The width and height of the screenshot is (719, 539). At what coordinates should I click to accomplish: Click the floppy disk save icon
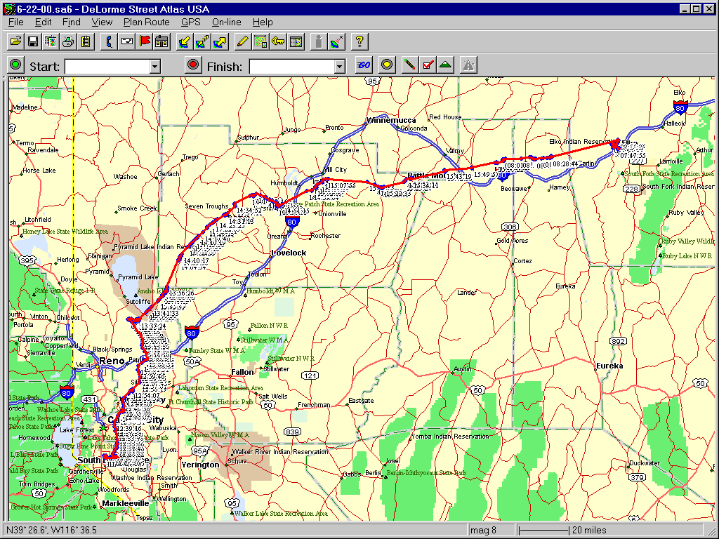click(32, 41)
